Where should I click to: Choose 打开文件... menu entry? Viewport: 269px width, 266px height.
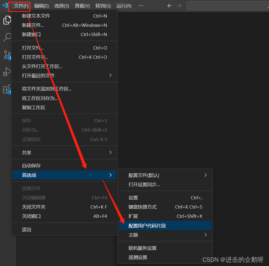pos(64,48)
